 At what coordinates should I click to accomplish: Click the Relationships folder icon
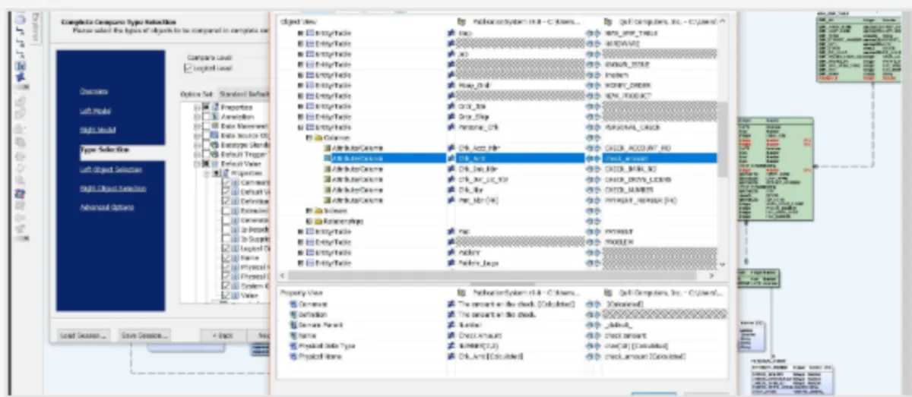pyautogui.click(x=318, y=221)
